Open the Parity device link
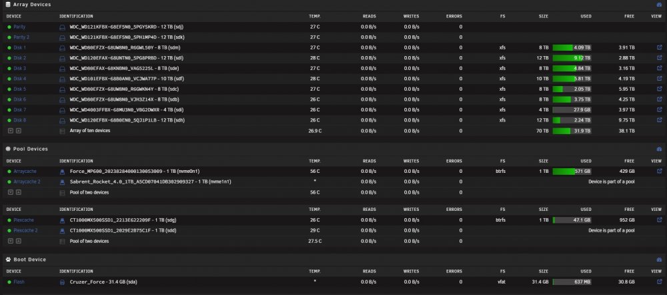Viewport: 667px width, 295px height. point(19,27)
